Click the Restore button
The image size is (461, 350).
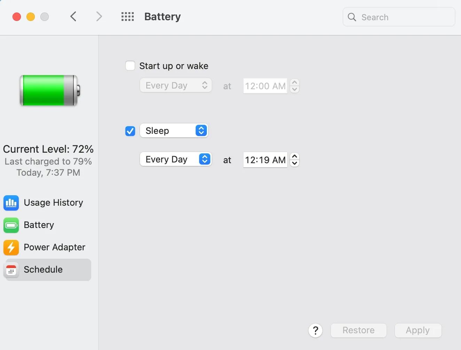coord(358,330)
